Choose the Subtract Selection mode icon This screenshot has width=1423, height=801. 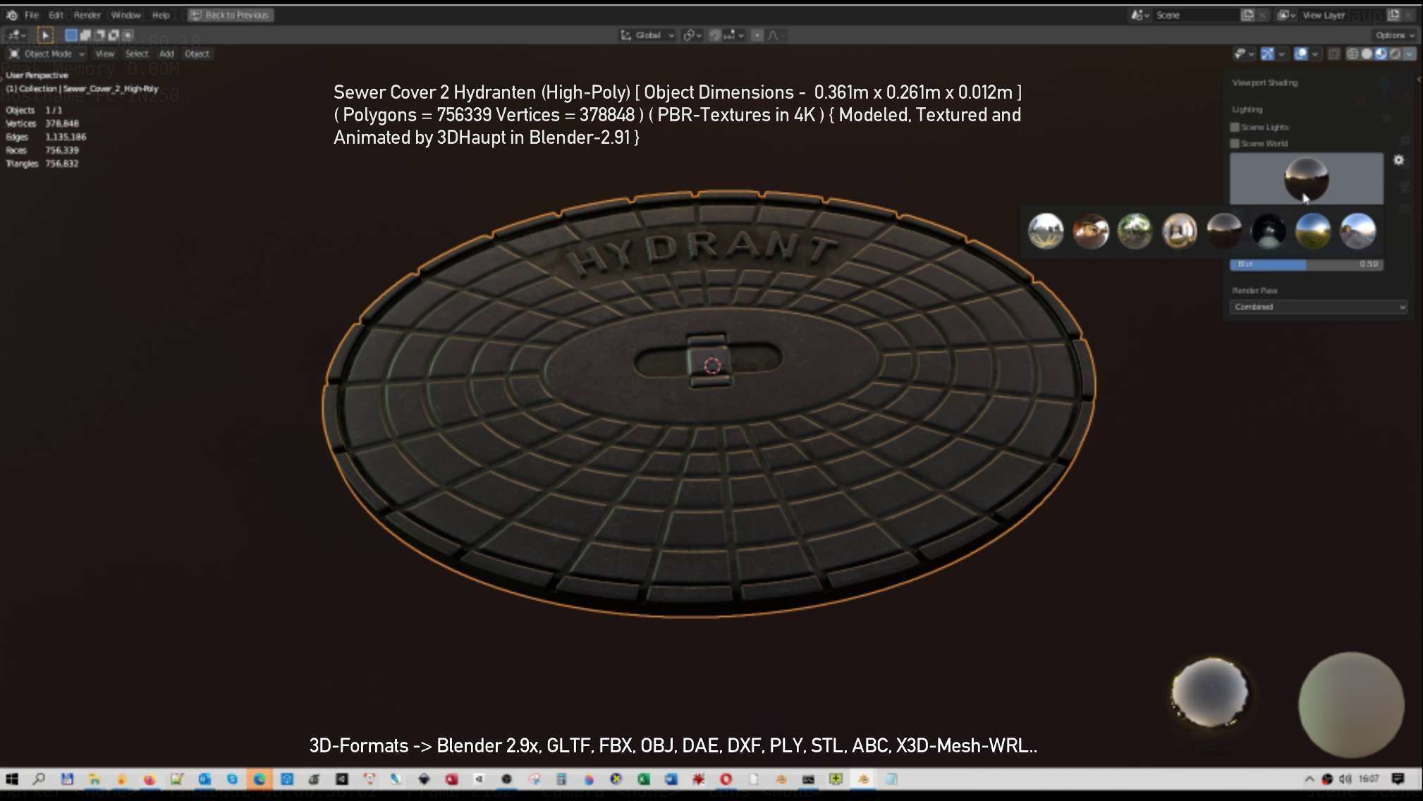(x=99, y=35)
